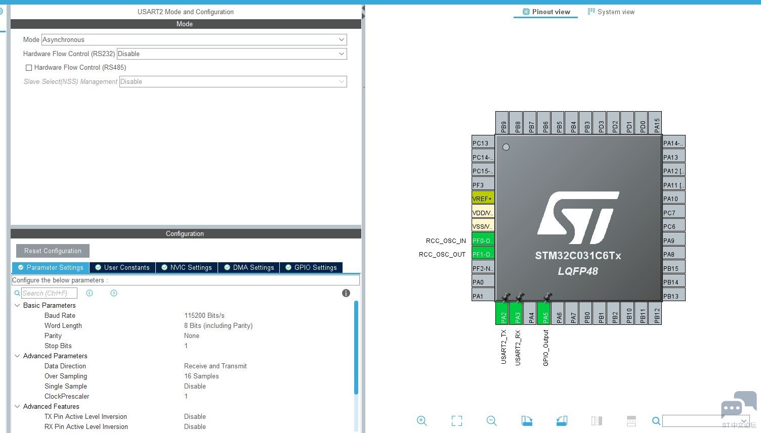Switch to System view tab

pos(611,12)
